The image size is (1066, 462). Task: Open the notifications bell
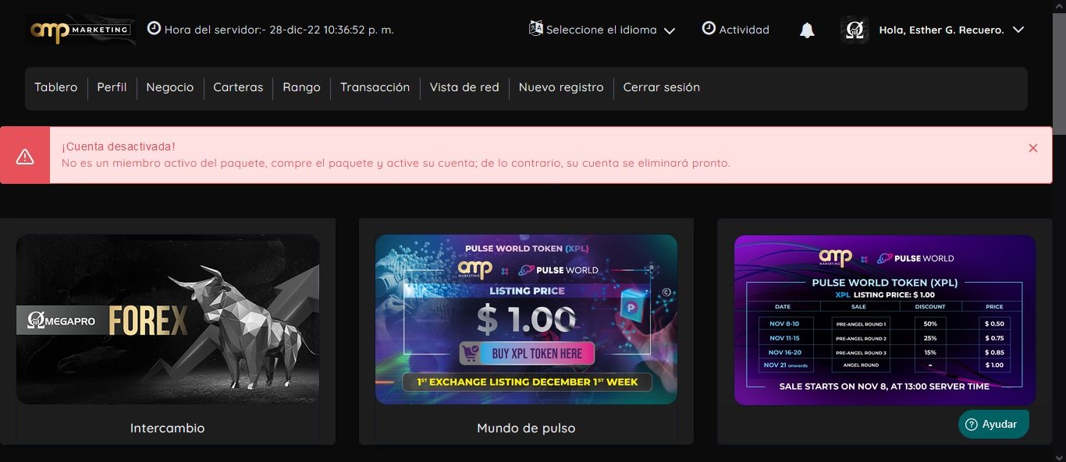807,30
